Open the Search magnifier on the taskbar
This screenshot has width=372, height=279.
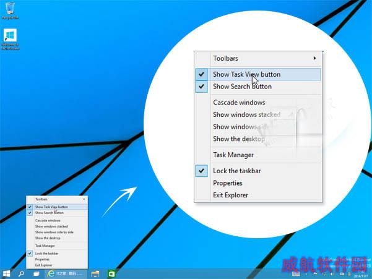[x=21, y=274]
